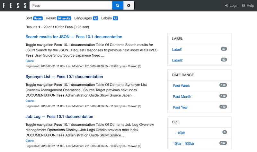Click the magnifier search button

coord(118,5)
